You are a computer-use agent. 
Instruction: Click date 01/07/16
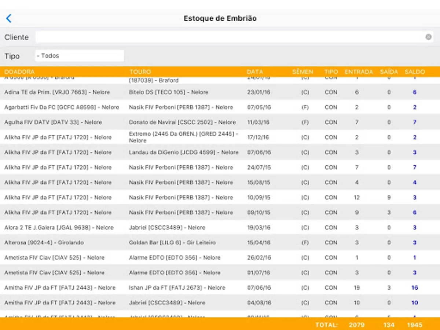258,272
